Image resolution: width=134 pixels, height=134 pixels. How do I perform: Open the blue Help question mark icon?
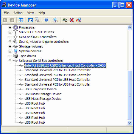(46, 20)
